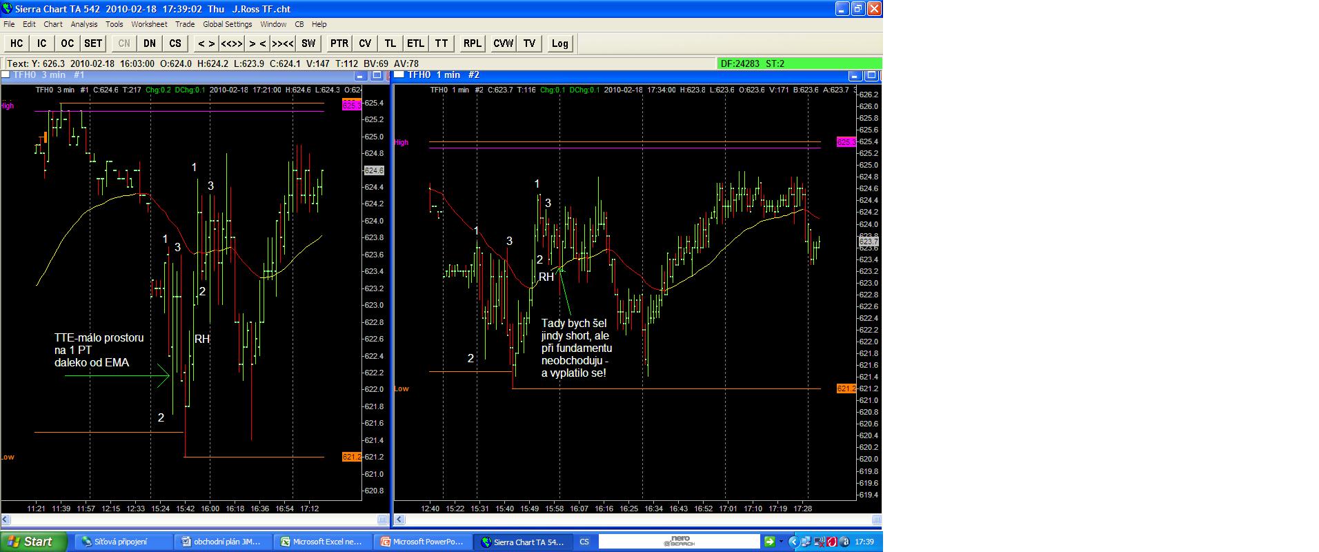Image resolution: width=1319 pixels, height=552 pixels.
Task: Open the Help menu
Action: coord(319,24)
